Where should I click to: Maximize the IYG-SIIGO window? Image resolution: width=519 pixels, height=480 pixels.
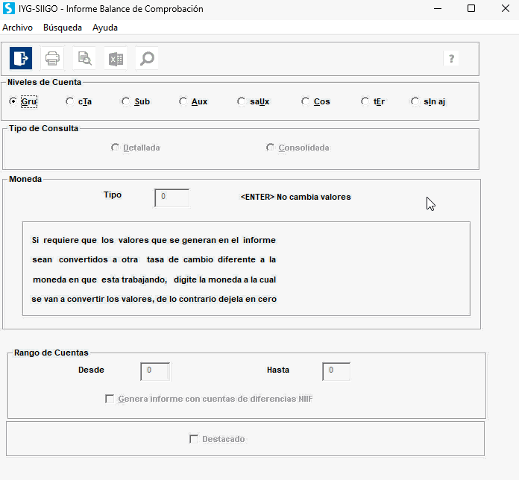471,9
